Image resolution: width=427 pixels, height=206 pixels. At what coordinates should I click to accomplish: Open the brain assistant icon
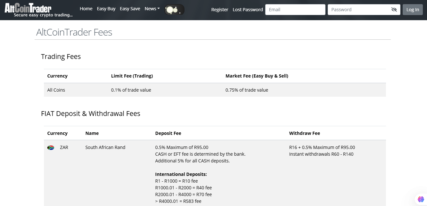pos(421,199)
